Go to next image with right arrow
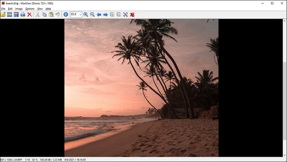This screenshot has height=162, width=287. tap(106, 15)
